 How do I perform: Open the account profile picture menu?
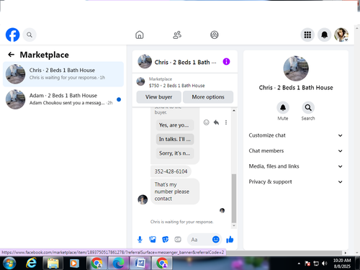coord(341,35)
